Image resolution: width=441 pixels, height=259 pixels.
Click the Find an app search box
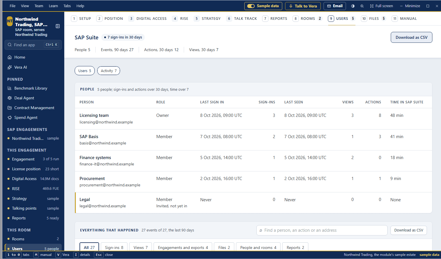click(x=33, y=45)
